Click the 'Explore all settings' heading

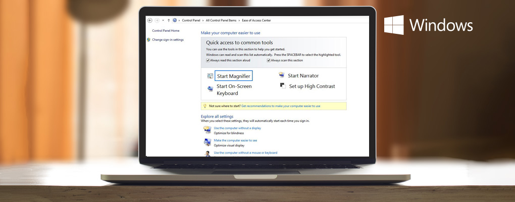point(217,116)
